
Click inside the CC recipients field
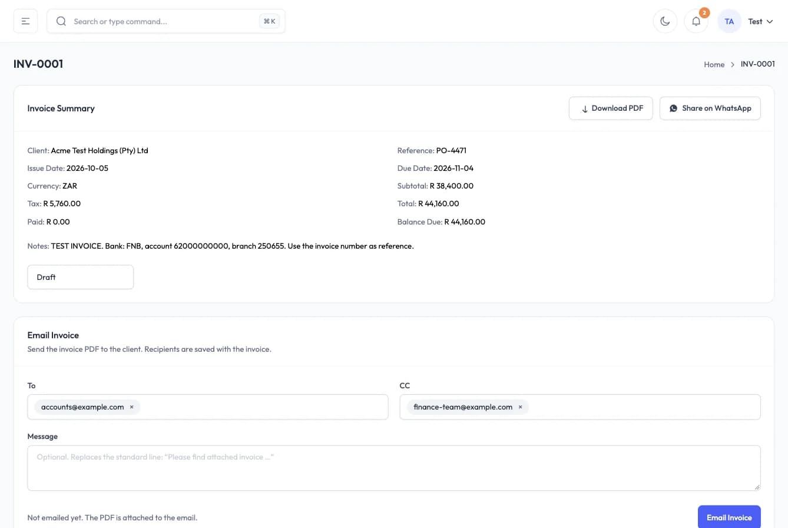(x=580, y=407)
